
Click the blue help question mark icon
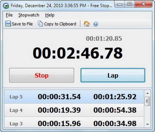click(95, 24)
